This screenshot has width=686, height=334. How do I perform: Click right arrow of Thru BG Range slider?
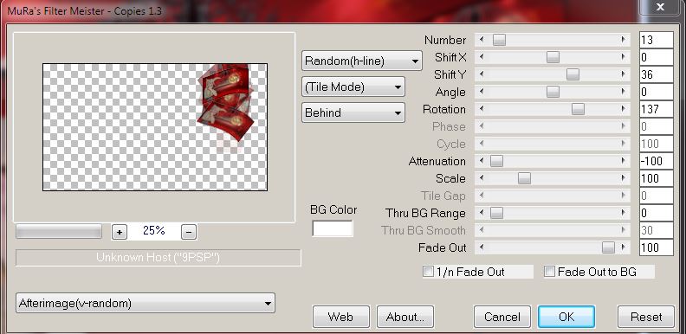(623, 213)
